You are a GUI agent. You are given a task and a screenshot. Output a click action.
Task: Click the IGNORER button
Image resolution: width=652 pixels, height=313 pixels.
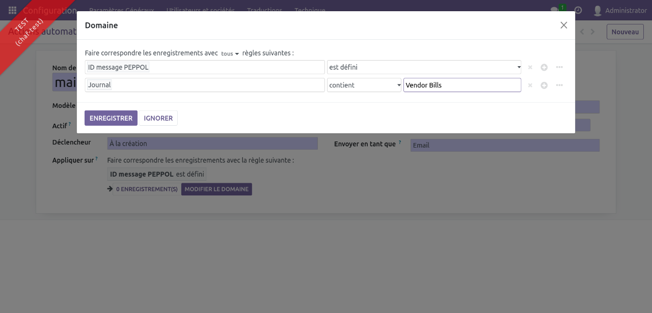[158, 118]
